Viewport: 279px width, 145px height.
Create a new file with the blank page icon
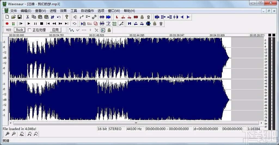[7, 17]
